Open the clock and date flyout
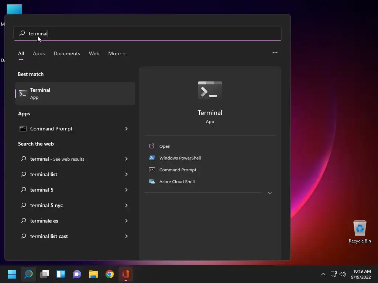The height and width of the screenshot is (283, 378). point(361,274)
